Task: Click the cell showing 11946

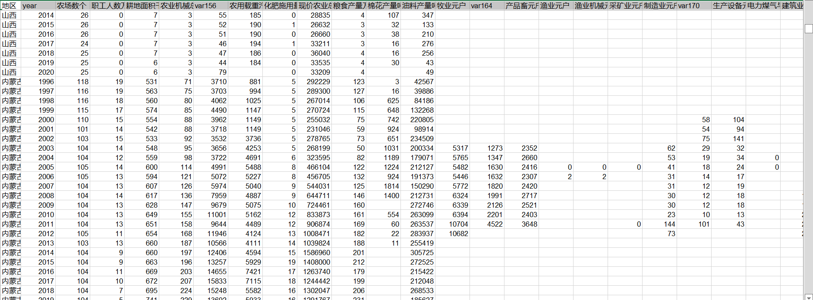Action: 211,234
